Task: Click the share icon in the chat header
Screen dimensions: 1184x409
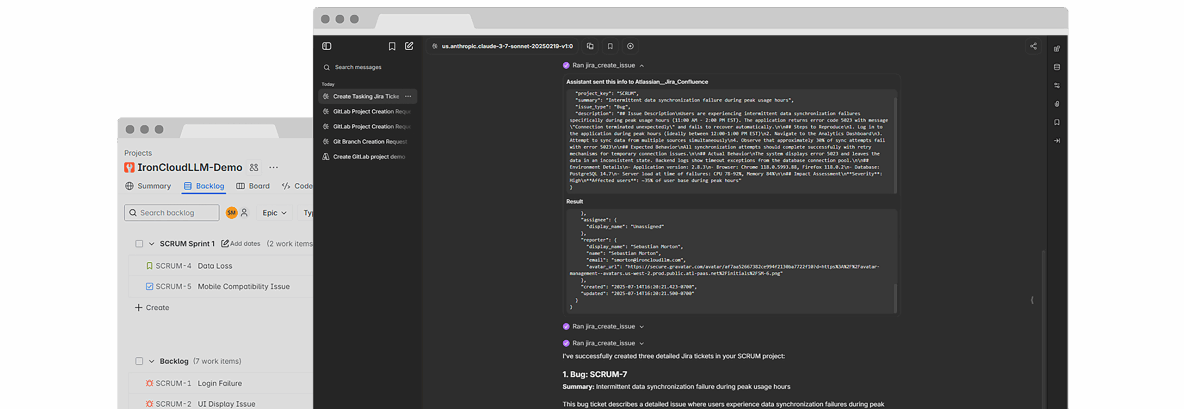Action: coord(1033,46)
